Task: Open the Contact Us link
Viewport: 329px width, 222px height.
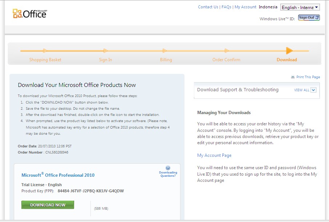Action: [208, 7]
